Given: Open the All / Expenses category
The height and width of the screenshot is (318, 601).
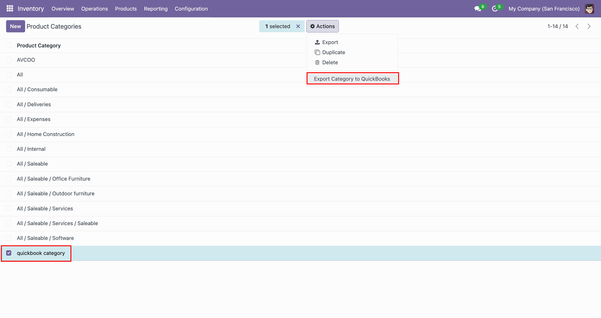Looking at the screenshot, I should [33, 119].
